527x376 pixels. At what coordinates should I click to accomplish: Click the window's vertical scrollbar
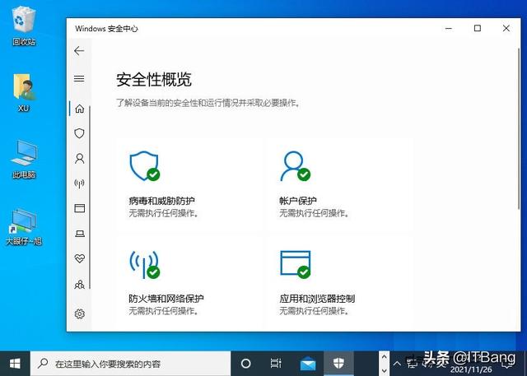(519, 129)
